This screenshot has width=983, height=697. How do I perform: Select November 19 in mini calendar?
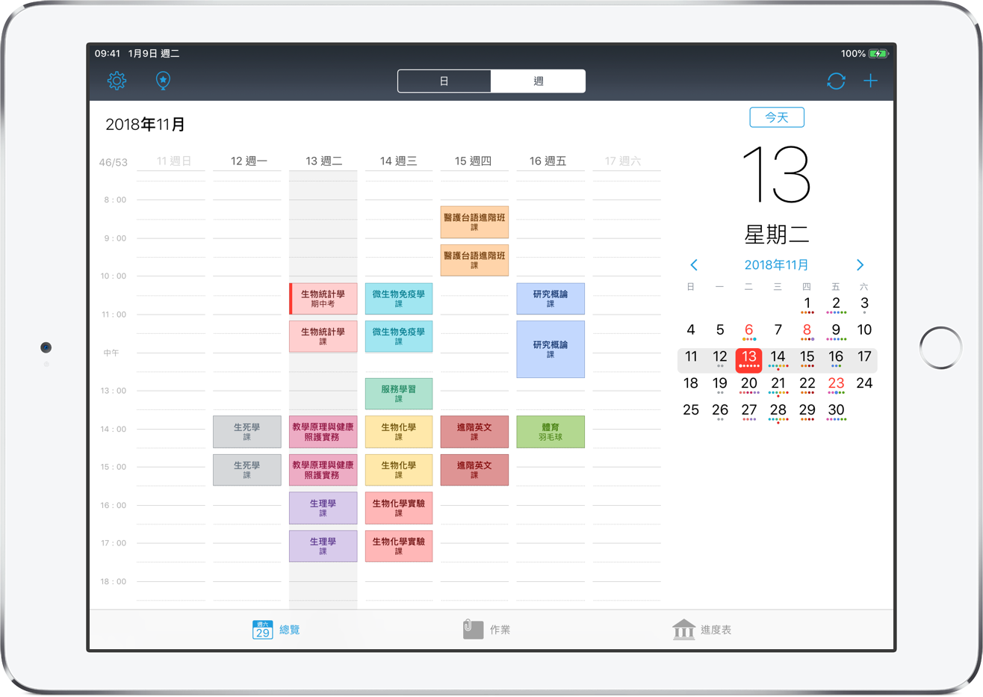720,385
